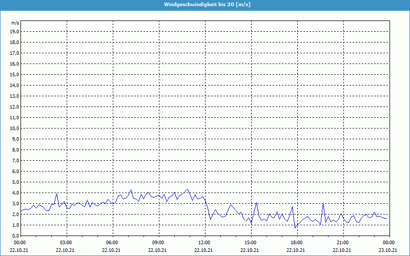Click the 03:00 time label on the x-axis
Screen dimensions: 410x256
pyautogui.click(x=66, y=243)
